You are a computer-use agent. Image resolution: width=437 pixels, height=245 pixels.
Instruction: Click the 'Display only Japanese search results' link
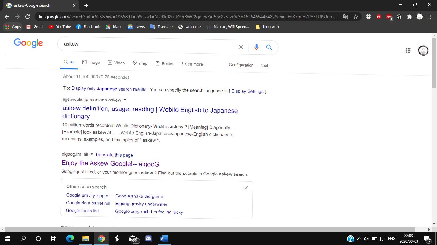pyautogui.click(x=109, y=89)
